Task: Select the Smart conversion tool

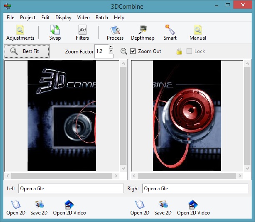Action: click(x=170, y=33)
